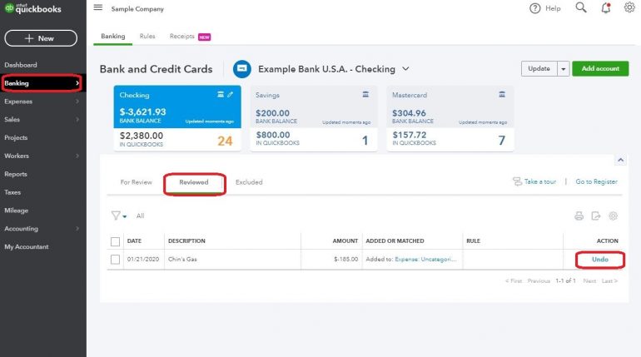Select the Savings account card
641x357 pixels.
click(311, 121)
